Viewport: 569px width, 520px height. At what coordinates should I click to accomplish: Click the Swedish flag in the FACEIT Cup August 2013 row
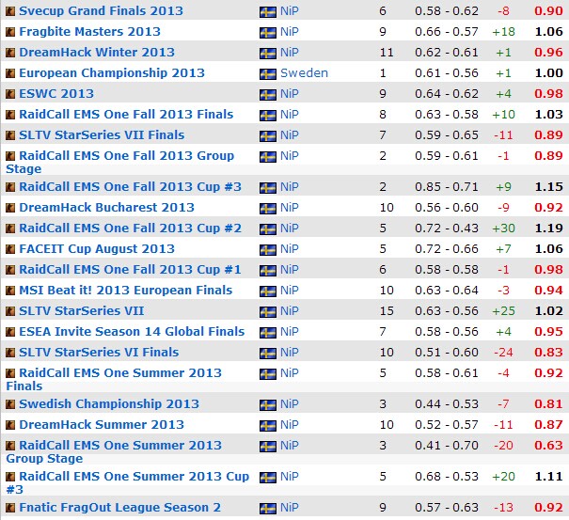click(x=268, y=249)
